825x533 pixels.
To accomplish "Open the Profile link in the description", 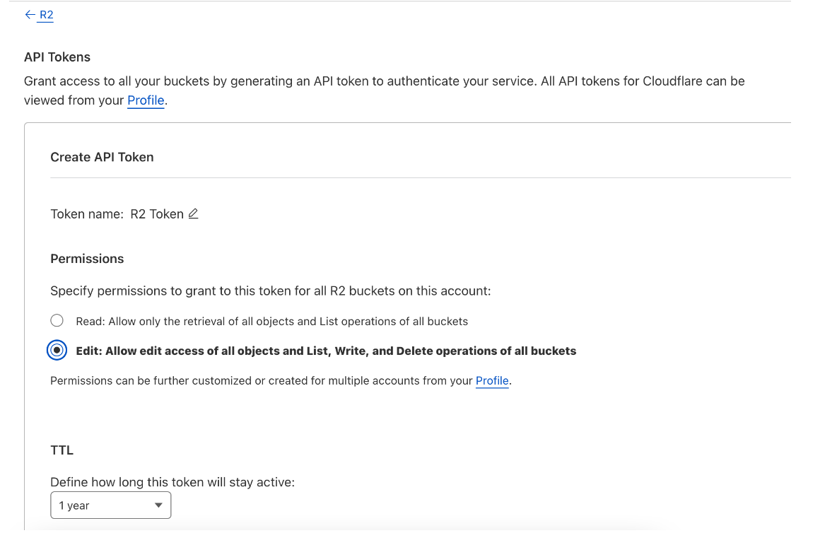I will coord(146,100).
